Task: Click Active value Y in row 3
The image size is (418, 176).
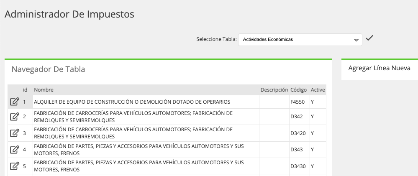Action: 312,133
